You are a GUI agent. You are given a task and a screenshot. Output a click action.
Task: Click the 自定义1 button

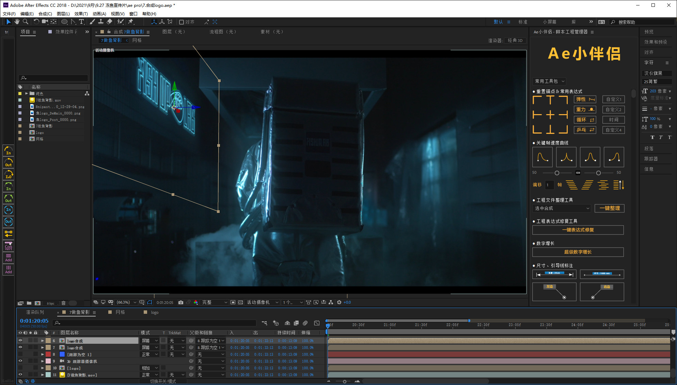pos(614,99)
